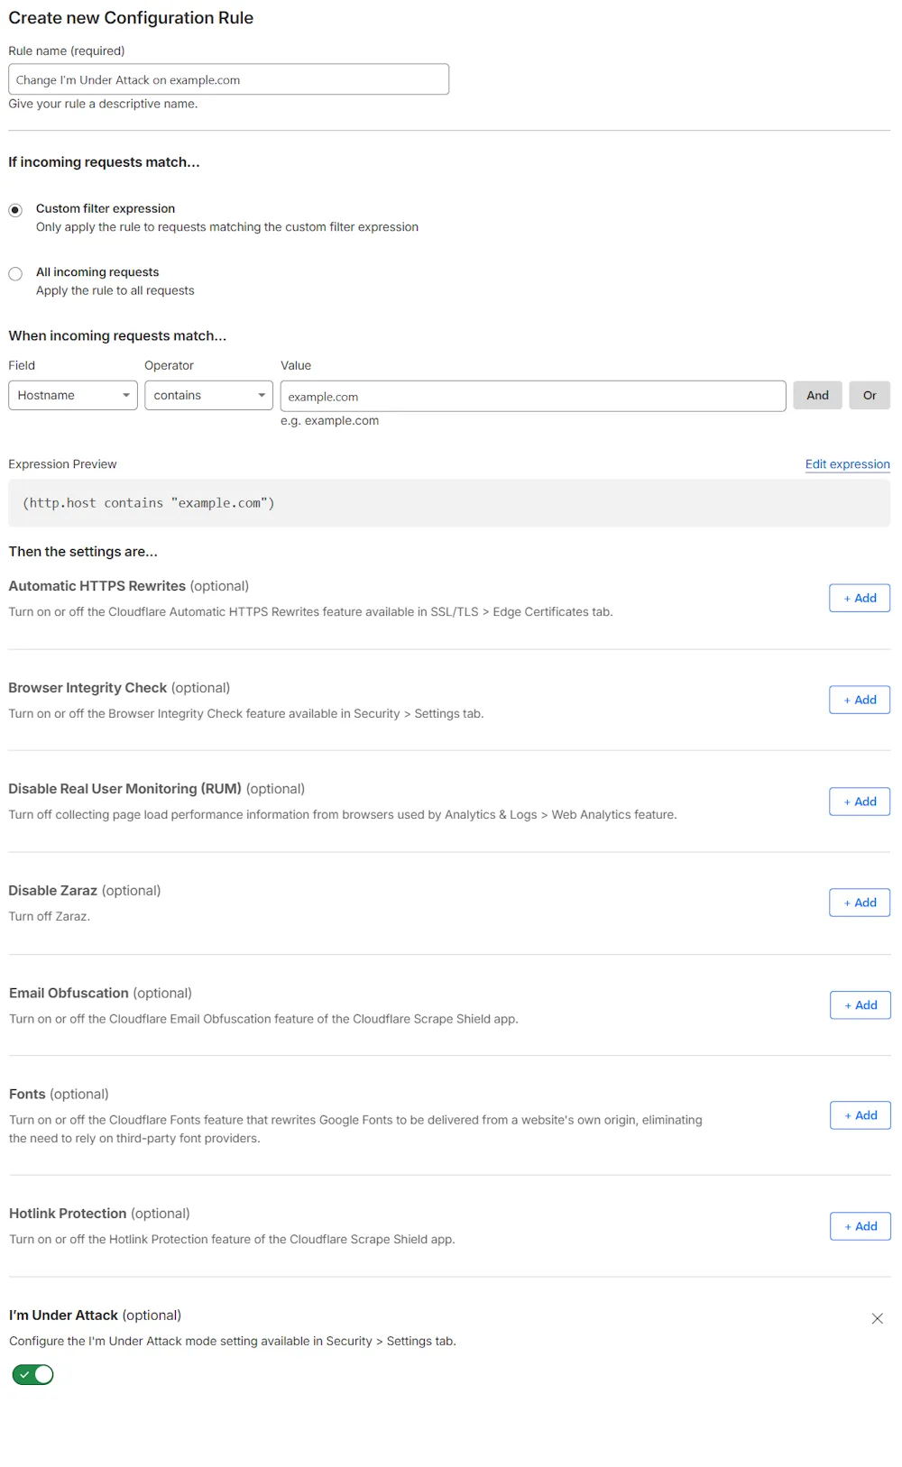Add the Fonts setting
Image resolution: width=902 pixels, height=1467 pixels.
[x=859, y=1115]
